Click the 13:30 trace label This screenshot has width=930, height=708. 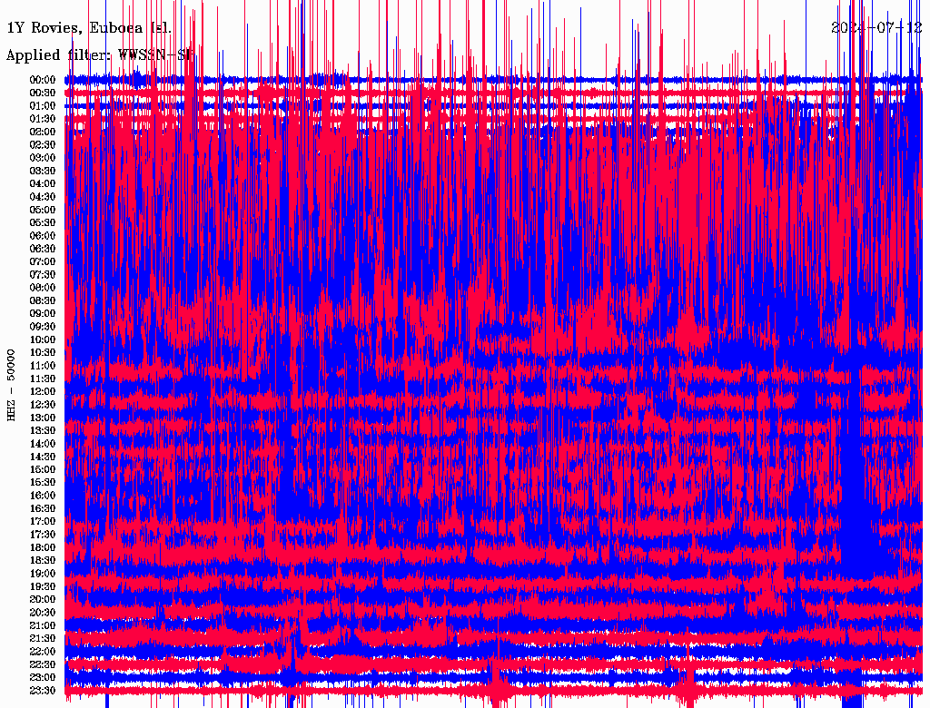tap(43, 430)
